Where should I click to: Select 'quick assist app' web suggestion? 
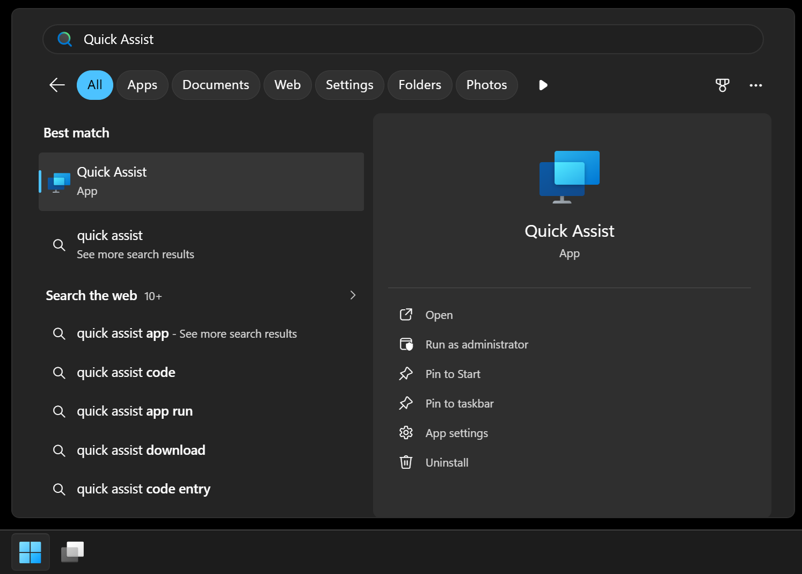pos(201,333)
